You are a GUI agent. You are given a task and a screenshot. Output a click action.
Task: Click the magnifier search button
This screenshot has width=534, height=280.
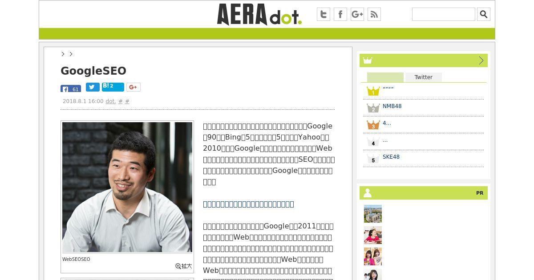coord(484,14)
